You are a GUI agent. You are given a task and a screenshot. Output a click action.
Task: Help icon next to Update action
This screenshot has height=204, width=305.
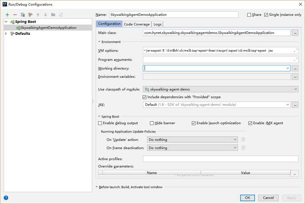243,139
